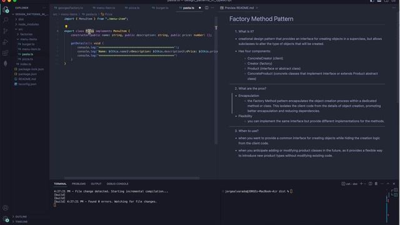Click the editor horizontal scrollbar
This screenshot has width=400, height=225.
(x=132, y=177)
